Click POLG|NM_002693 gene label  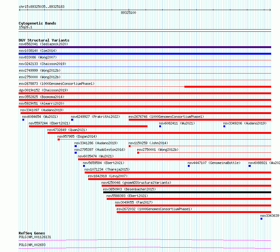click(x=32, y=245)
